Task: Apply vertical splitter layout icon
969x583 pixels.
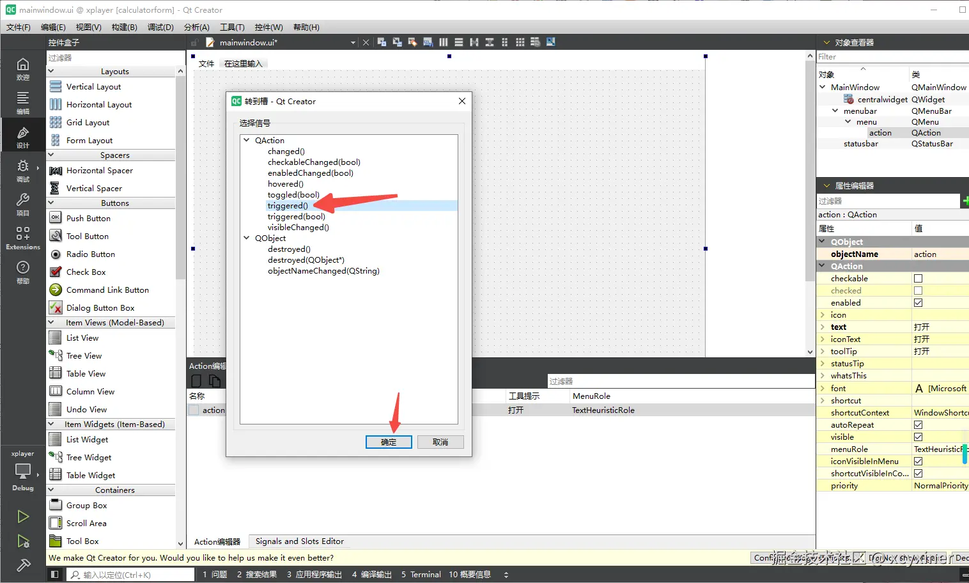Action: [x=489, y=42]
